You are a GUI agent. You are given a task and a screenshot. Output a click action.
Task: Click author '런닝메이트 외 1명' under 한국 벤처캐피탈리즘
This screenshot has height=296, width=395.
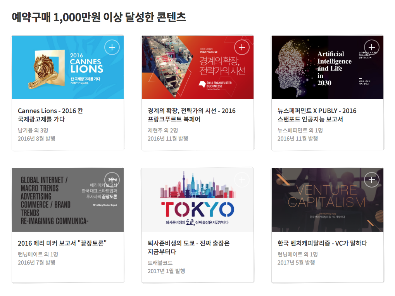[297, 255]
